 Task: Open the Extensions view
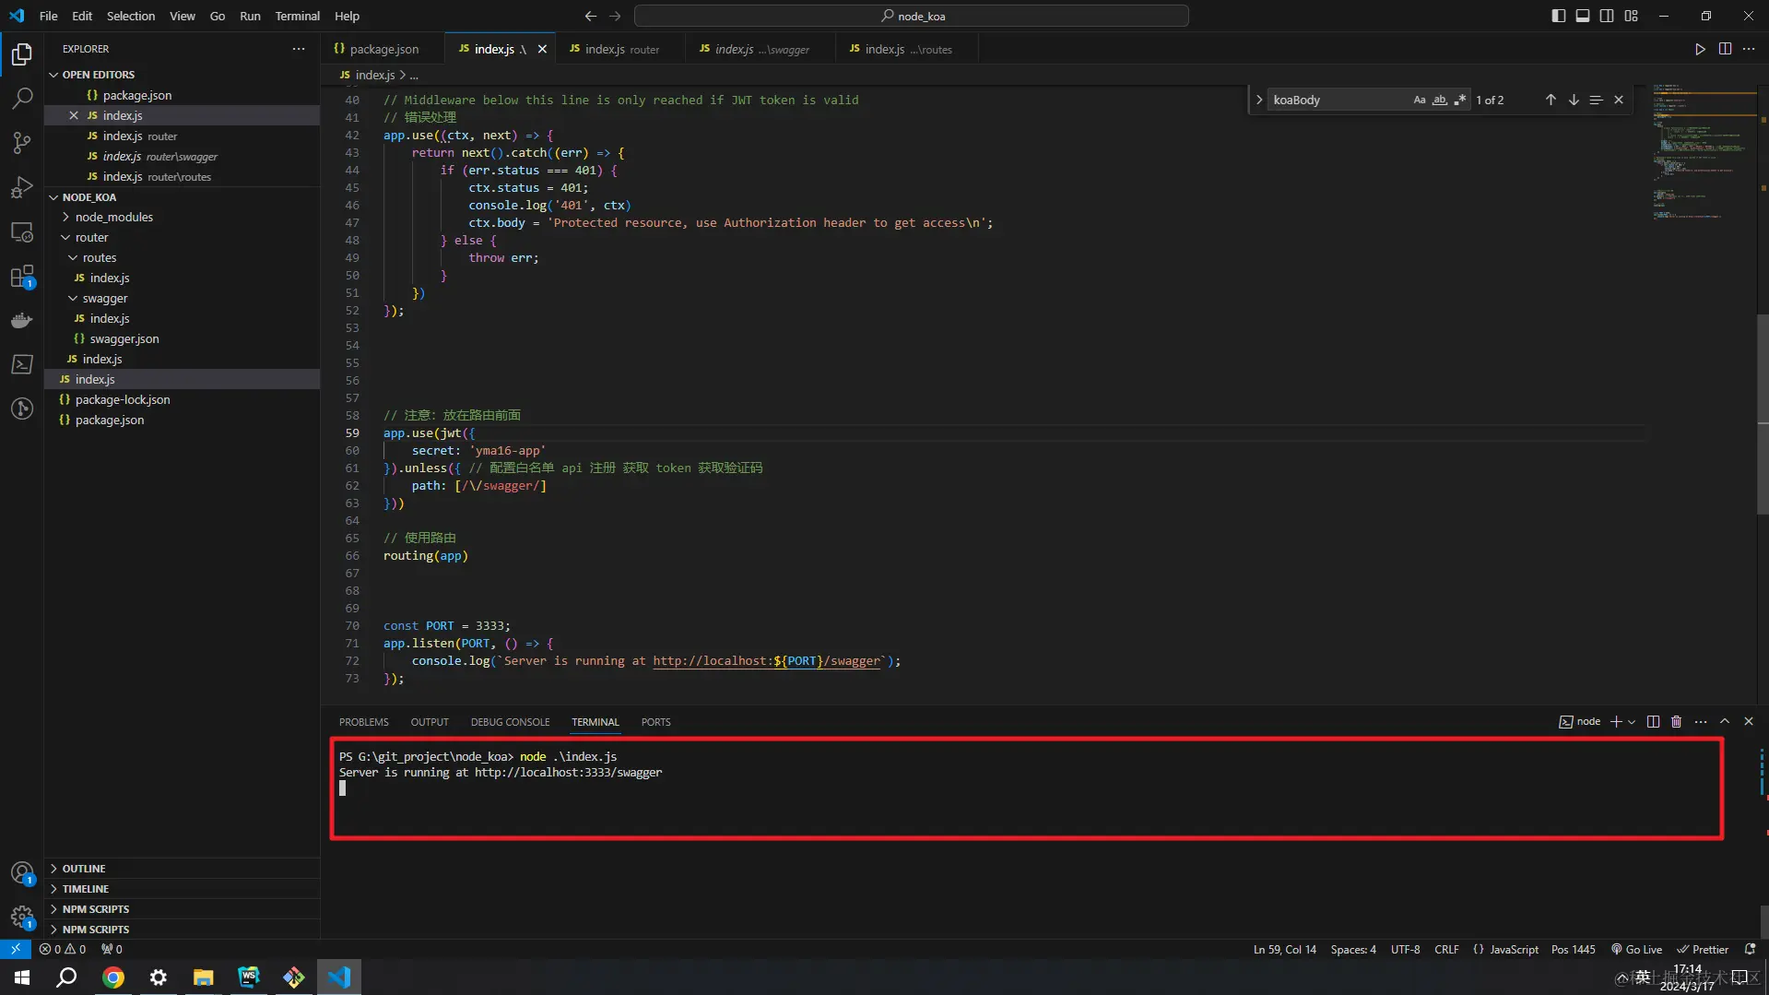click(x=22, y=276)
